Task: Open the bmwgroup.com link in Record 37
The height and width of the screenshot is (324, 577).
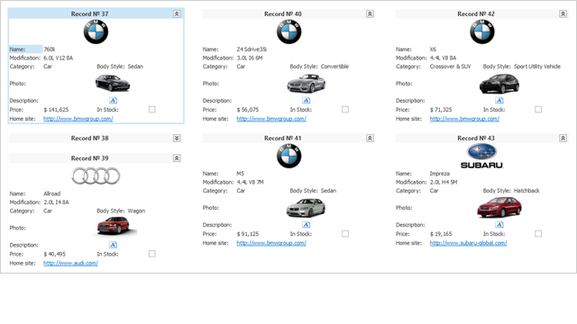Action: point(78,119)
